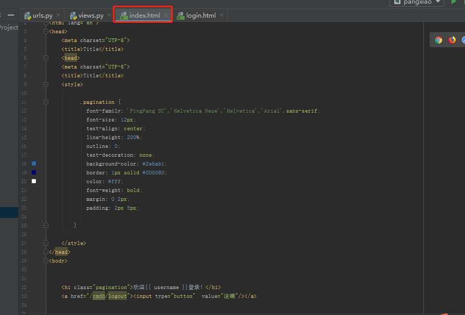The width and height of the screenshot is (465, 315).
Task: Place cursor on the .pagination selector
Action: 97,102
